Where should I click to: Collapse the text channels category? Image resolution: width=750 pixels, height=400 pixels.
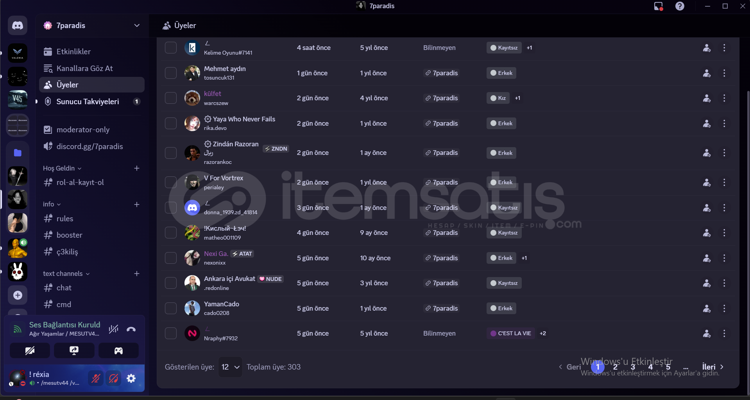66,274
